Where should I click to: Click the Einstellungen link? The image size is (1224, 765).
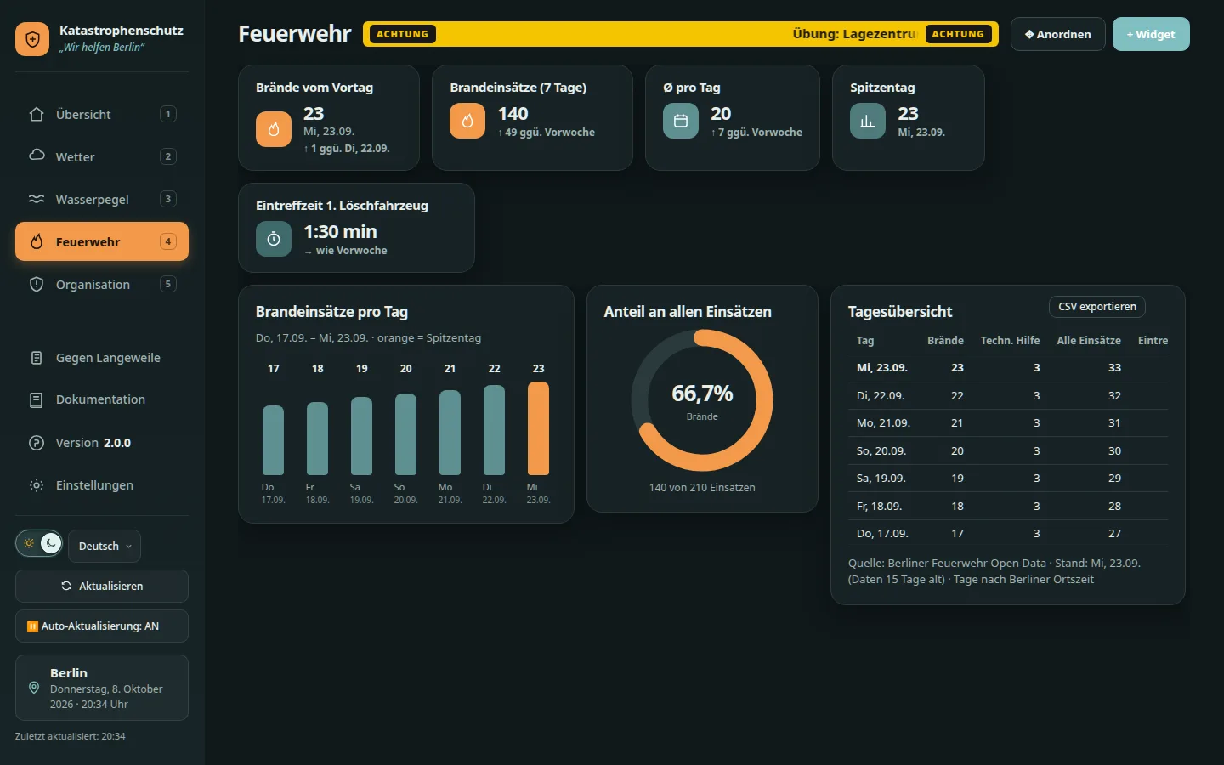click(x=102, y=485)
